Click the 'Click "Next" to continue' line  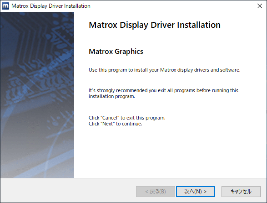pyautogui.click(x=115, y=124)
